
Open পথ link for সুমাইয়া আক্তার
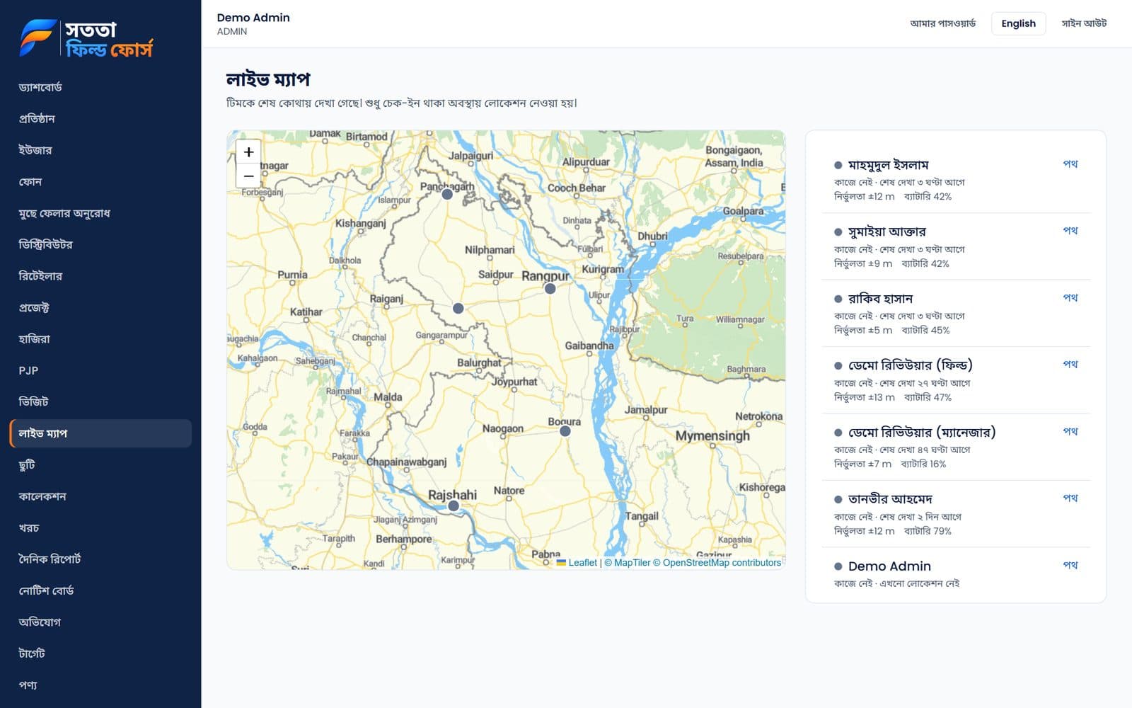tap(1070, 231)
